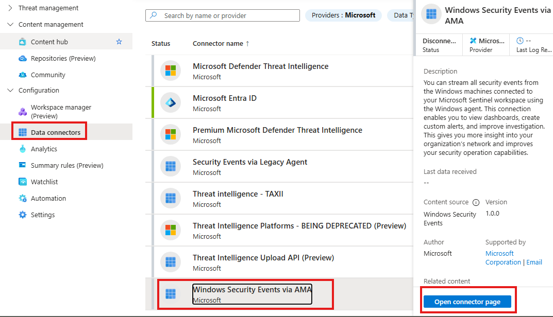This screenshot has height=317, width=553.
Task: Click the Microsoft Defender Threat Intelligence logo
Action: pos(171,71)
